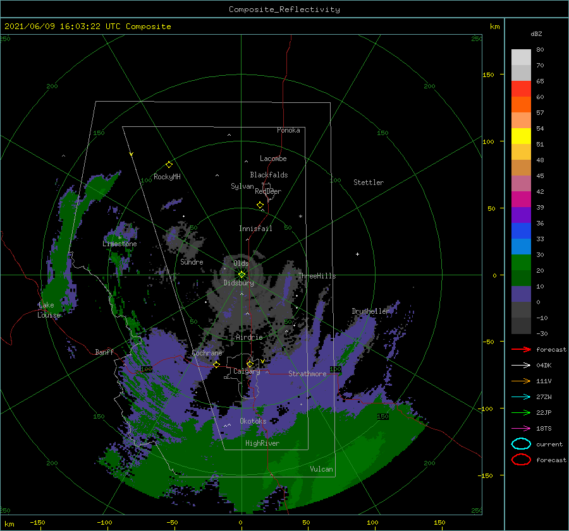This screenshot has width=569, height=531.
Task: Click the Blackfalds city label
Action: pos(269,175)
